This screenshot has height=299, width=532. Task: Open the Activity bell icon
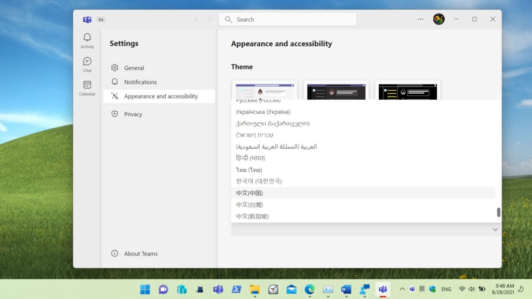87,40
